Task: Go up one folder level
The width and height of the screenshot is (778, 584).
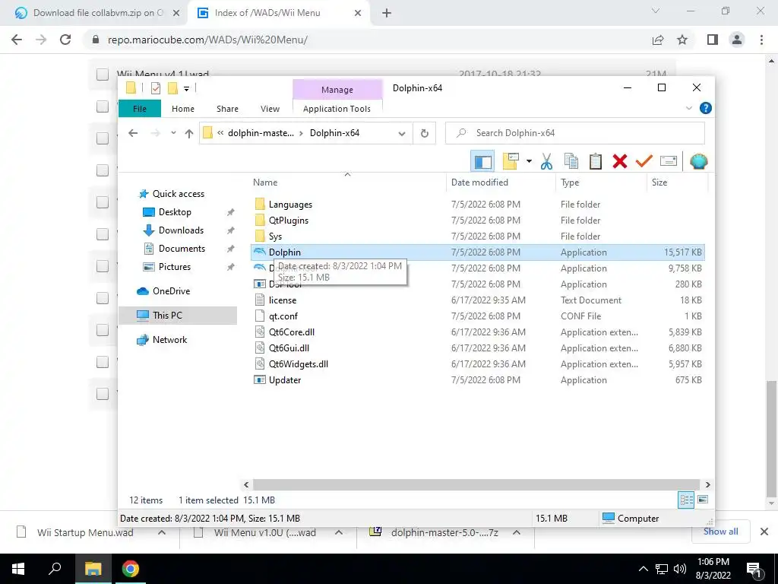Action: (x=189, y=133)
